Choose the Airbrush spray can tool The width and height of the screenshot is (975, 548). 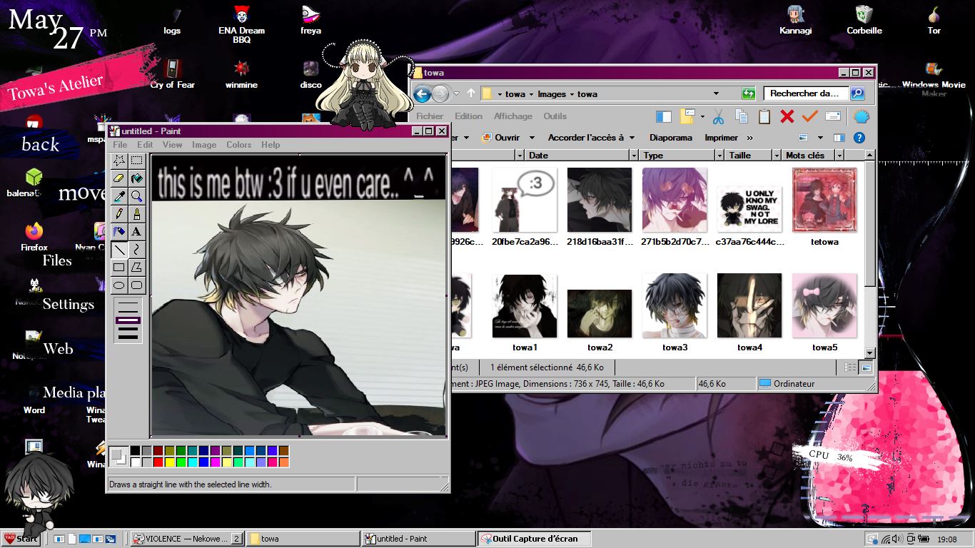[x=119, y=232]
